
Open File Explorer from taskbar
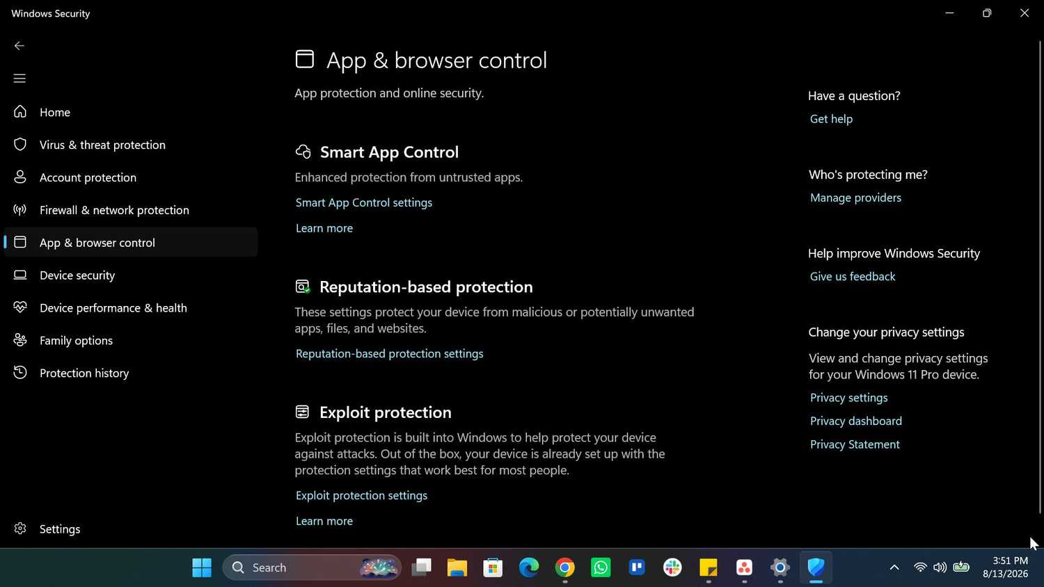click(457, 568)
